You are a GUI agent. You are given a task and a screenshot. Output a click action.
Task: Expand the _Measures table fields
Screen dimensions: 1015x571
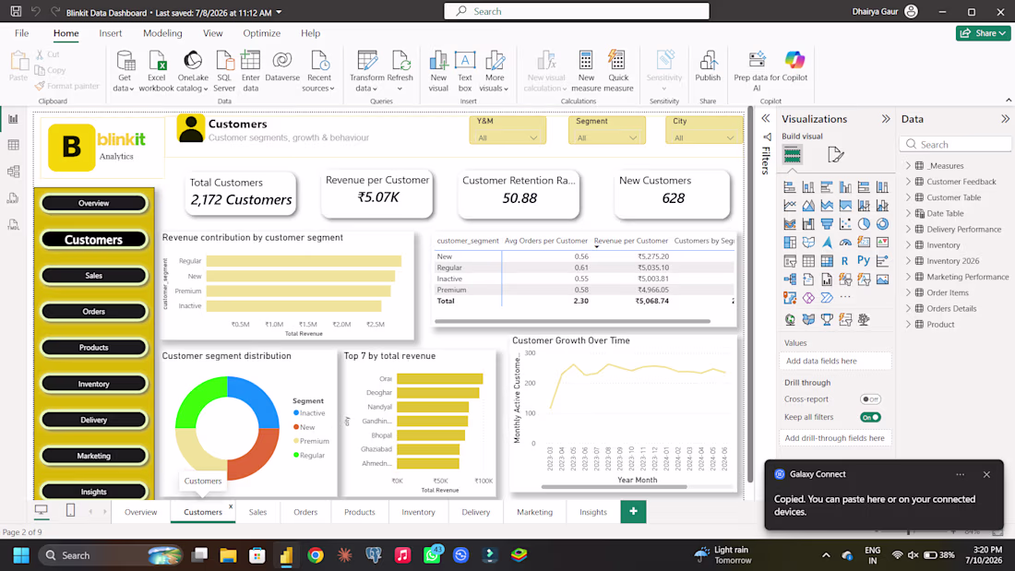(908, 166)
